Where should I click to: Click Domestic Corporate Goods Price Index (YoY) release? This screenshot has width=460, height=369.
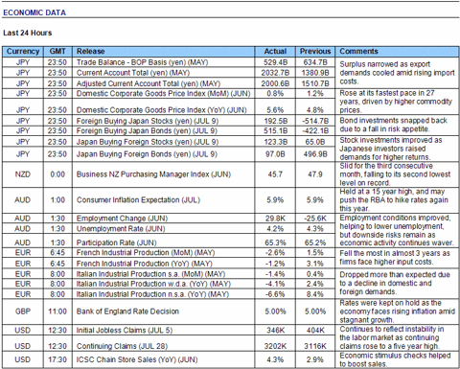tap(161, 110)
